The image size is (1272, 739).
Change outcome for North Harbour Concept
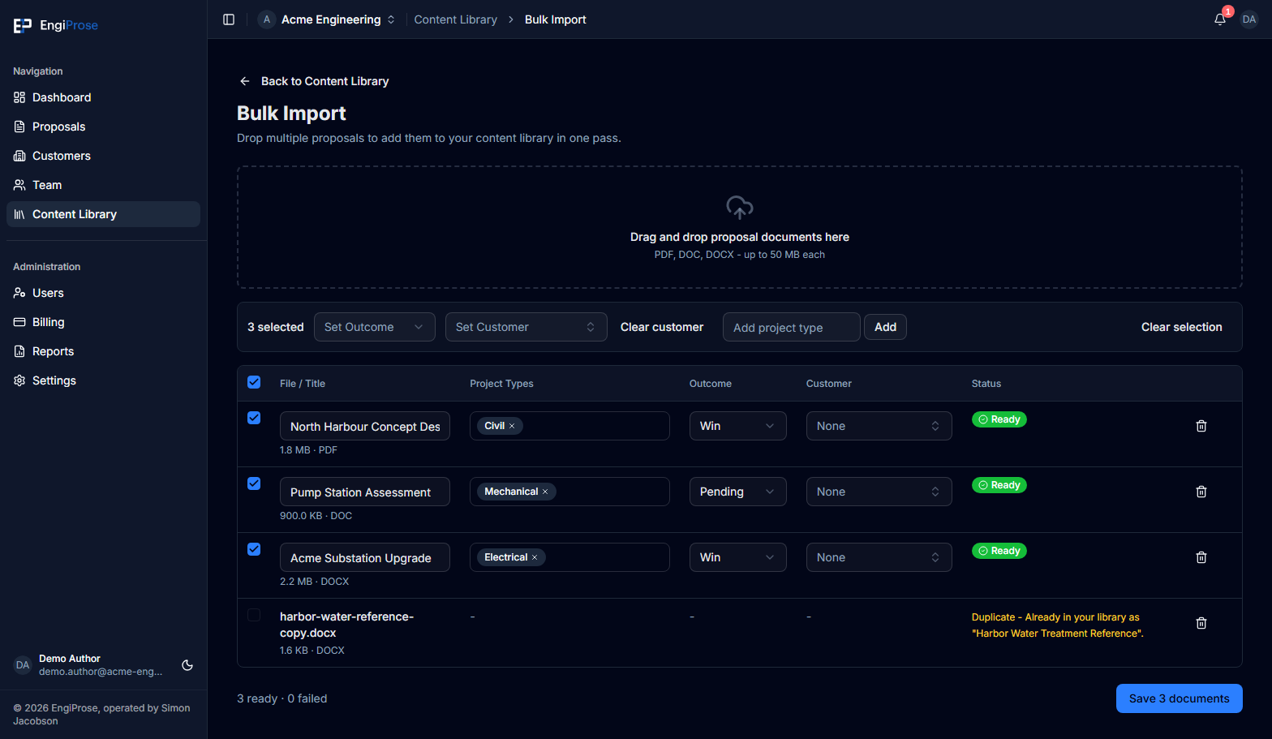point(738,426)
